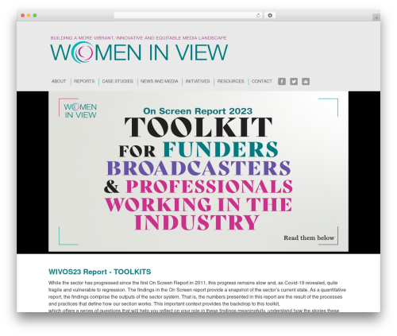Click the browser address bar
The width and height of the screenshot is (397, 336).
pos(187,16)
